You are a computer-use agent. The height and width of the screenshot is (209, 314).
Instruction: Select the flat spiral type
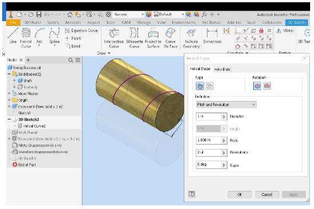pos(210,86)
